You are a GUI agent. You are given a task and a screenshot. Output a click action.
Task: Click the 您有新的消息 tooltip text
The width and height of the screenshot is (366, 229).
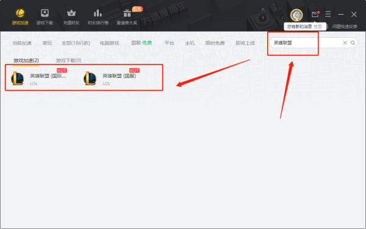point(300,27)
